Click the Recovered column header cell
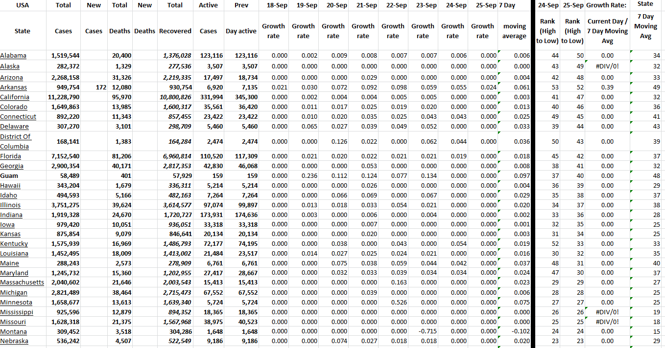This screenshot has width=665, height=348. [x=175, y=31]
